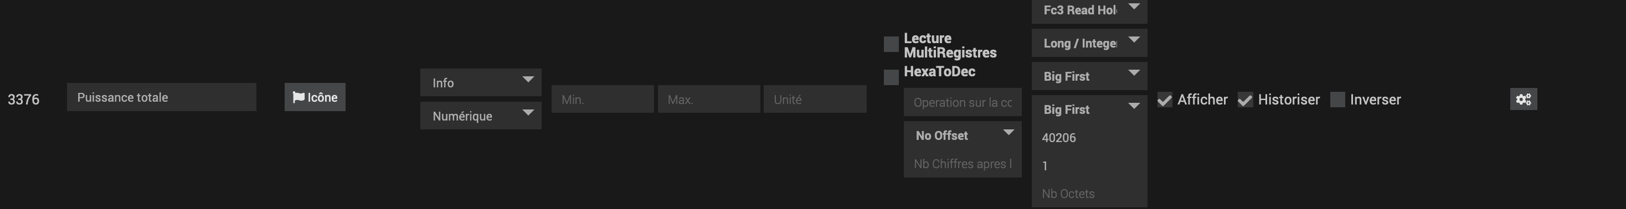The height and width of the screenshot is (209, 1626).
Task: Tick the HexaToDec checkbox
Action: tap(891, 77)
